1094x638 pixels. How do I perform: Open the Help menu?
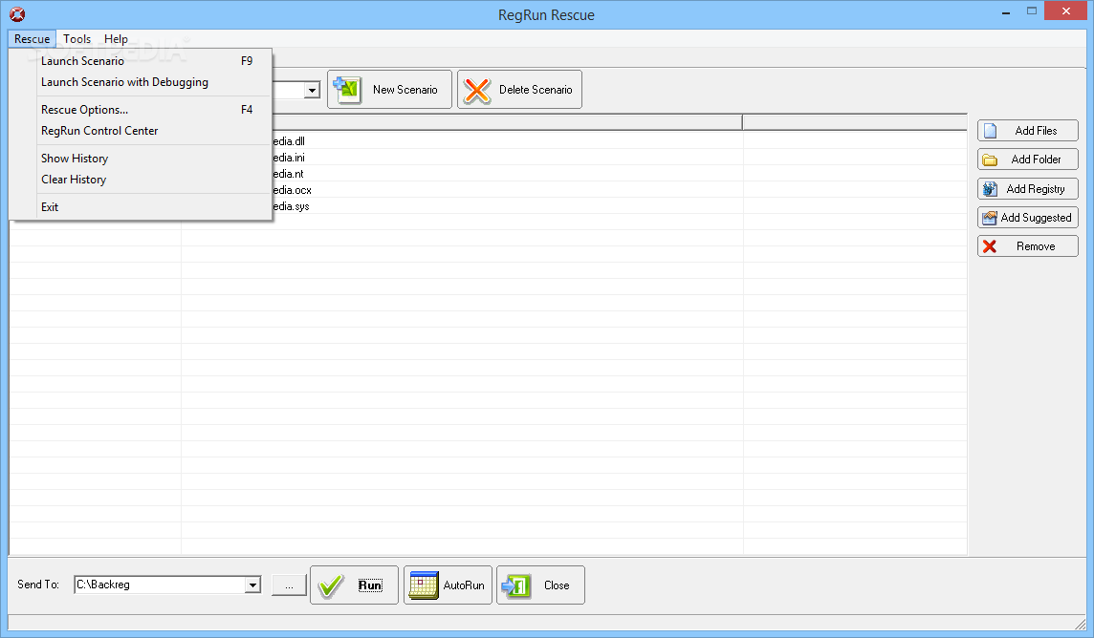(116, 39)
